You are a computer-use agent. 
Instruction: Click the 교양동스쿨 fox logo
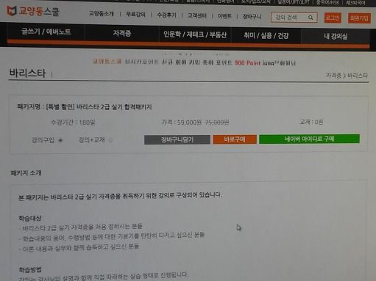click(x=33, y=11)
